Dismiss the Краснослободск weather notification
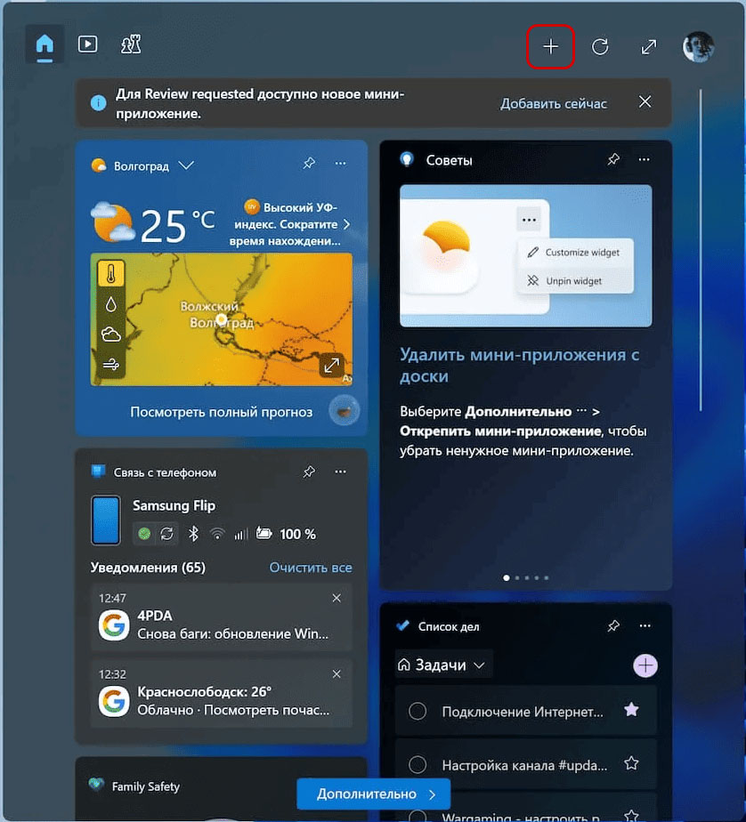 (x=337, y=674)
